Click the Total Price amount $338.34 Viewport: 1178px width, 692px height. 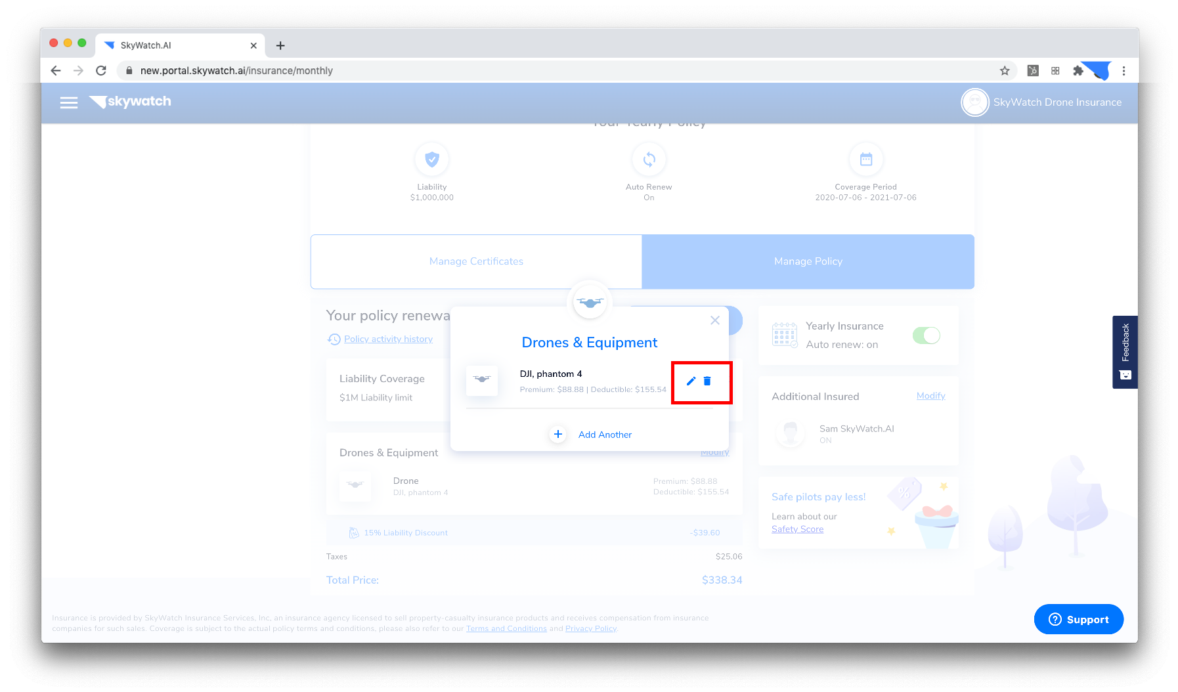[x=722, y=580]
